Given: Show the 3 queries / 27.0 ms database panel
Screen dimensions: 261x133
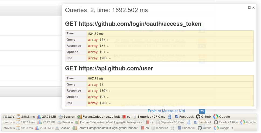Looking at the screenshot, I should coord(149,117).
